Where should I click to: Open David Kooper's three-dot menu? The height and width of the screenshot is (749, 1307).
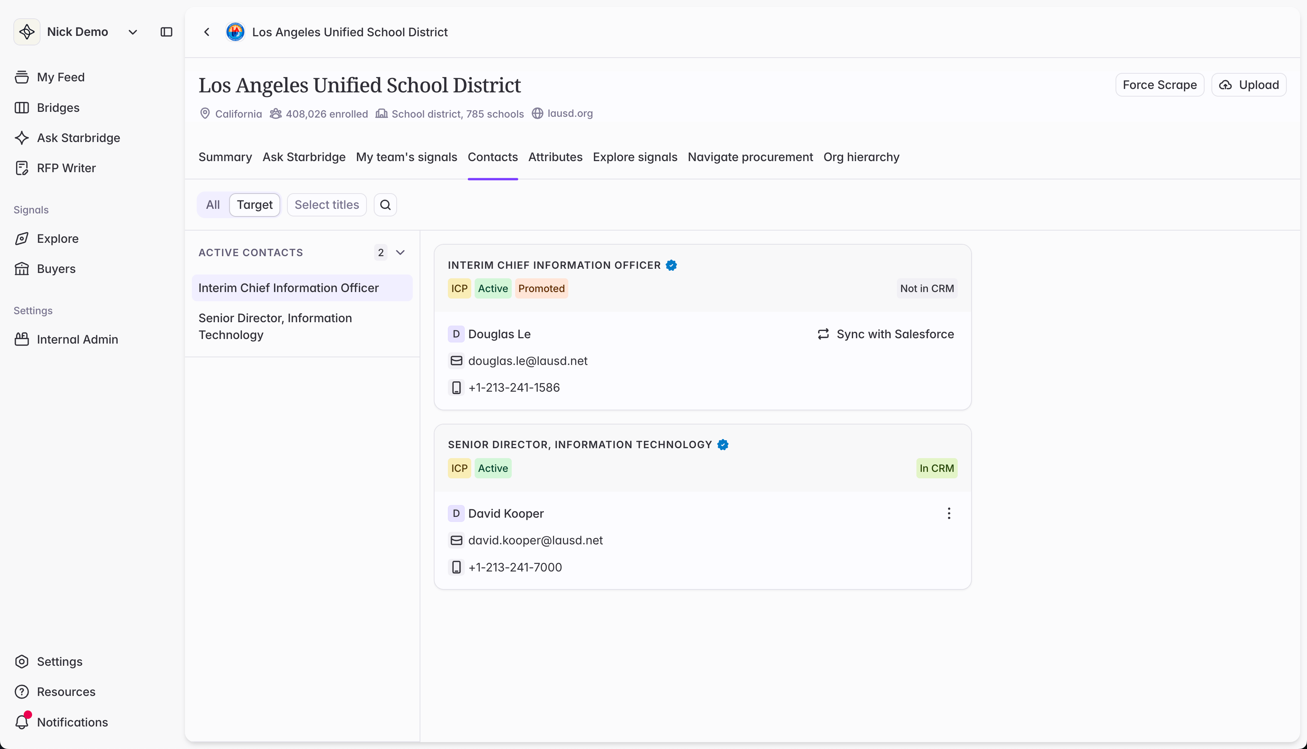point(949,513)
